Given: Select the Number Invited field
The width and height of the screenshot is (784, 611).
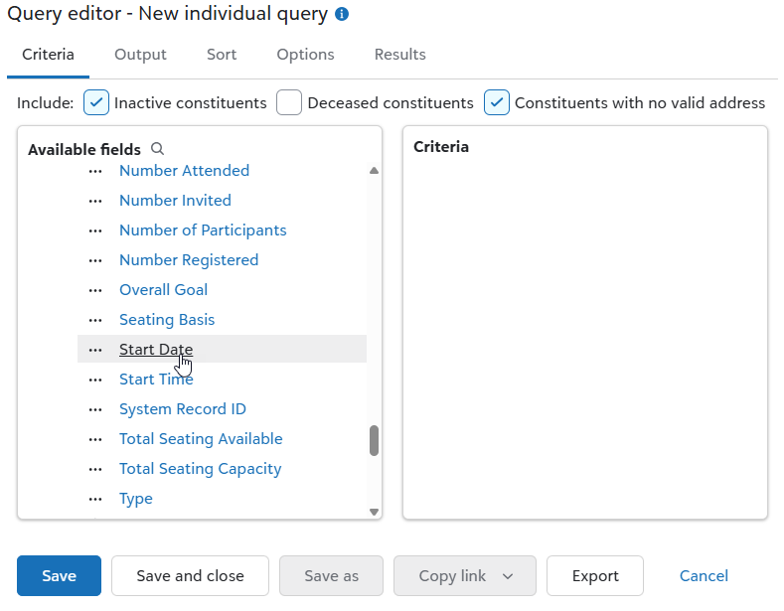Looking at the screenshot, I should pyautogui.click(x=175, y=201).
